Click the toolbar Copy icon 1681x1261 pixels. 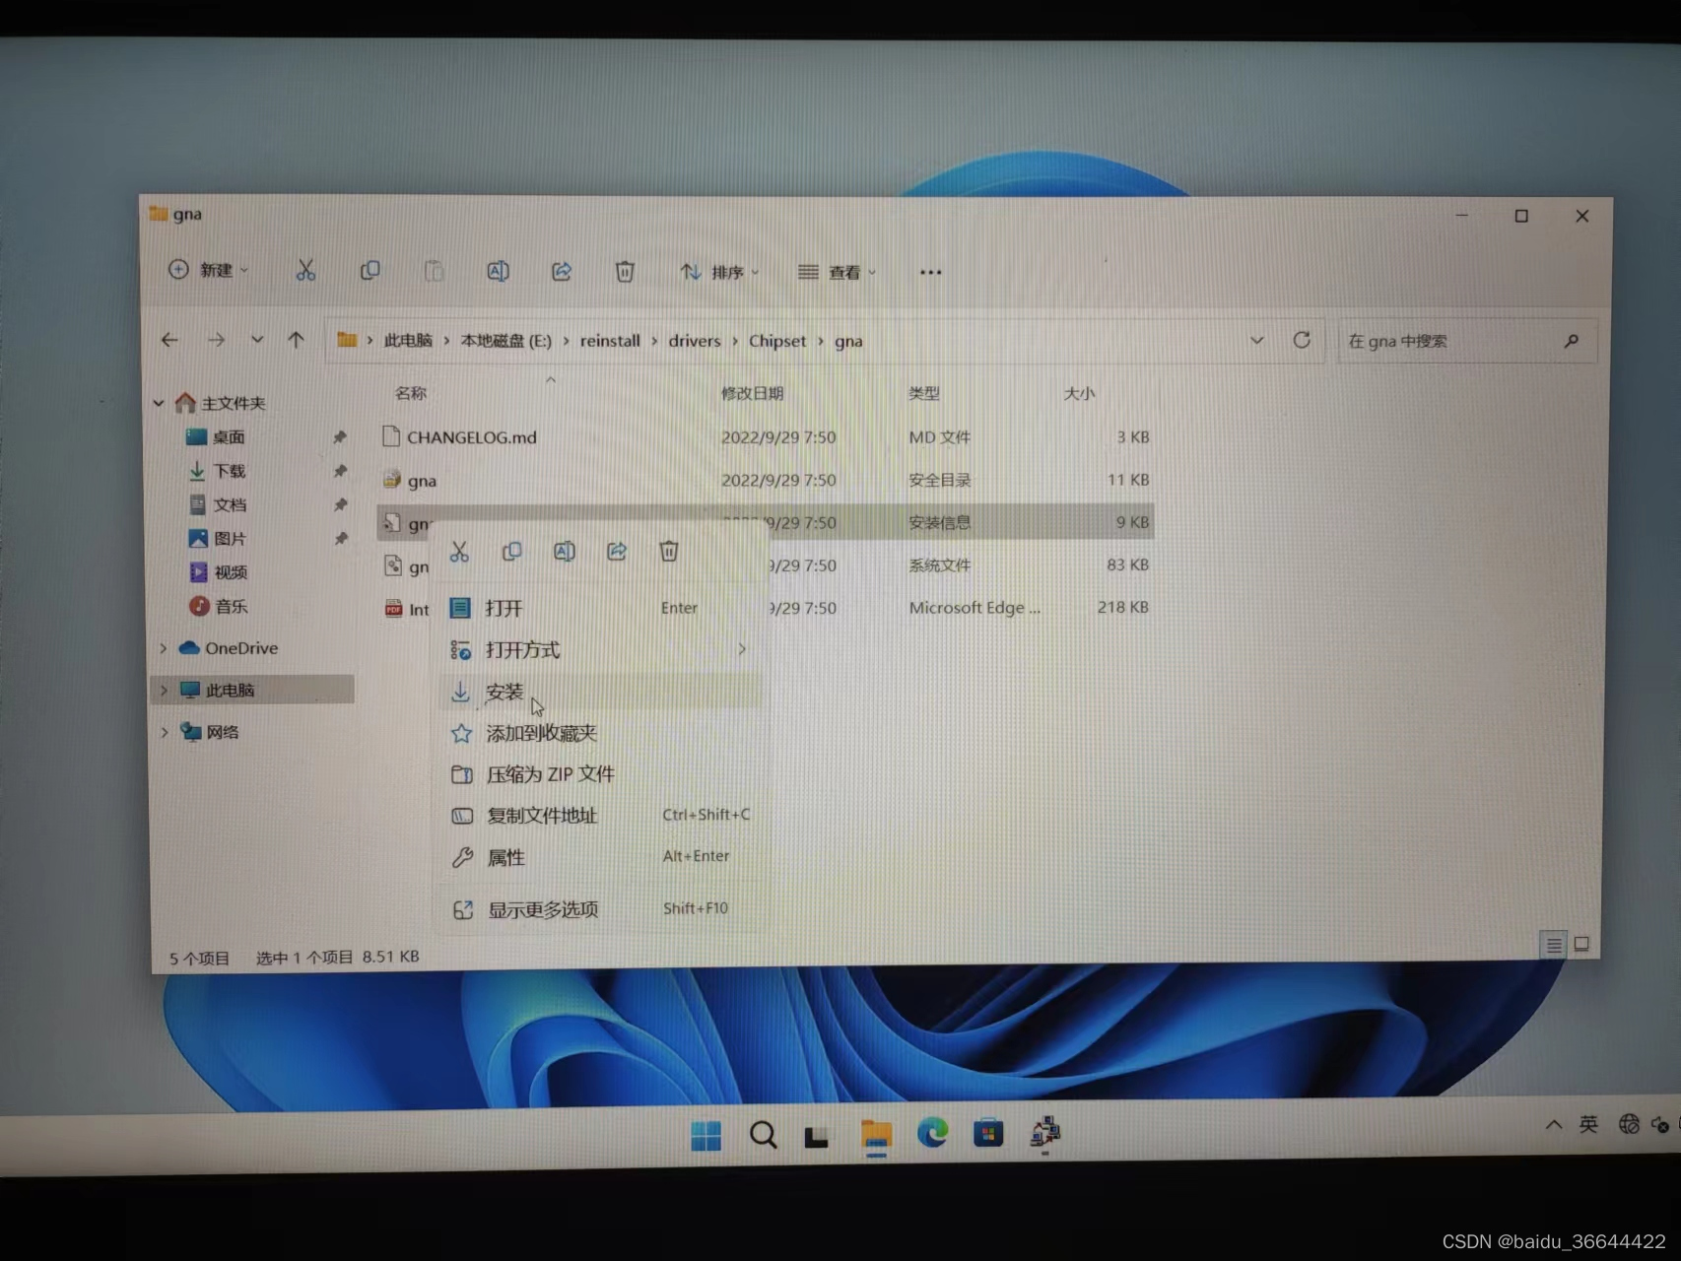[x=370, y=271]
